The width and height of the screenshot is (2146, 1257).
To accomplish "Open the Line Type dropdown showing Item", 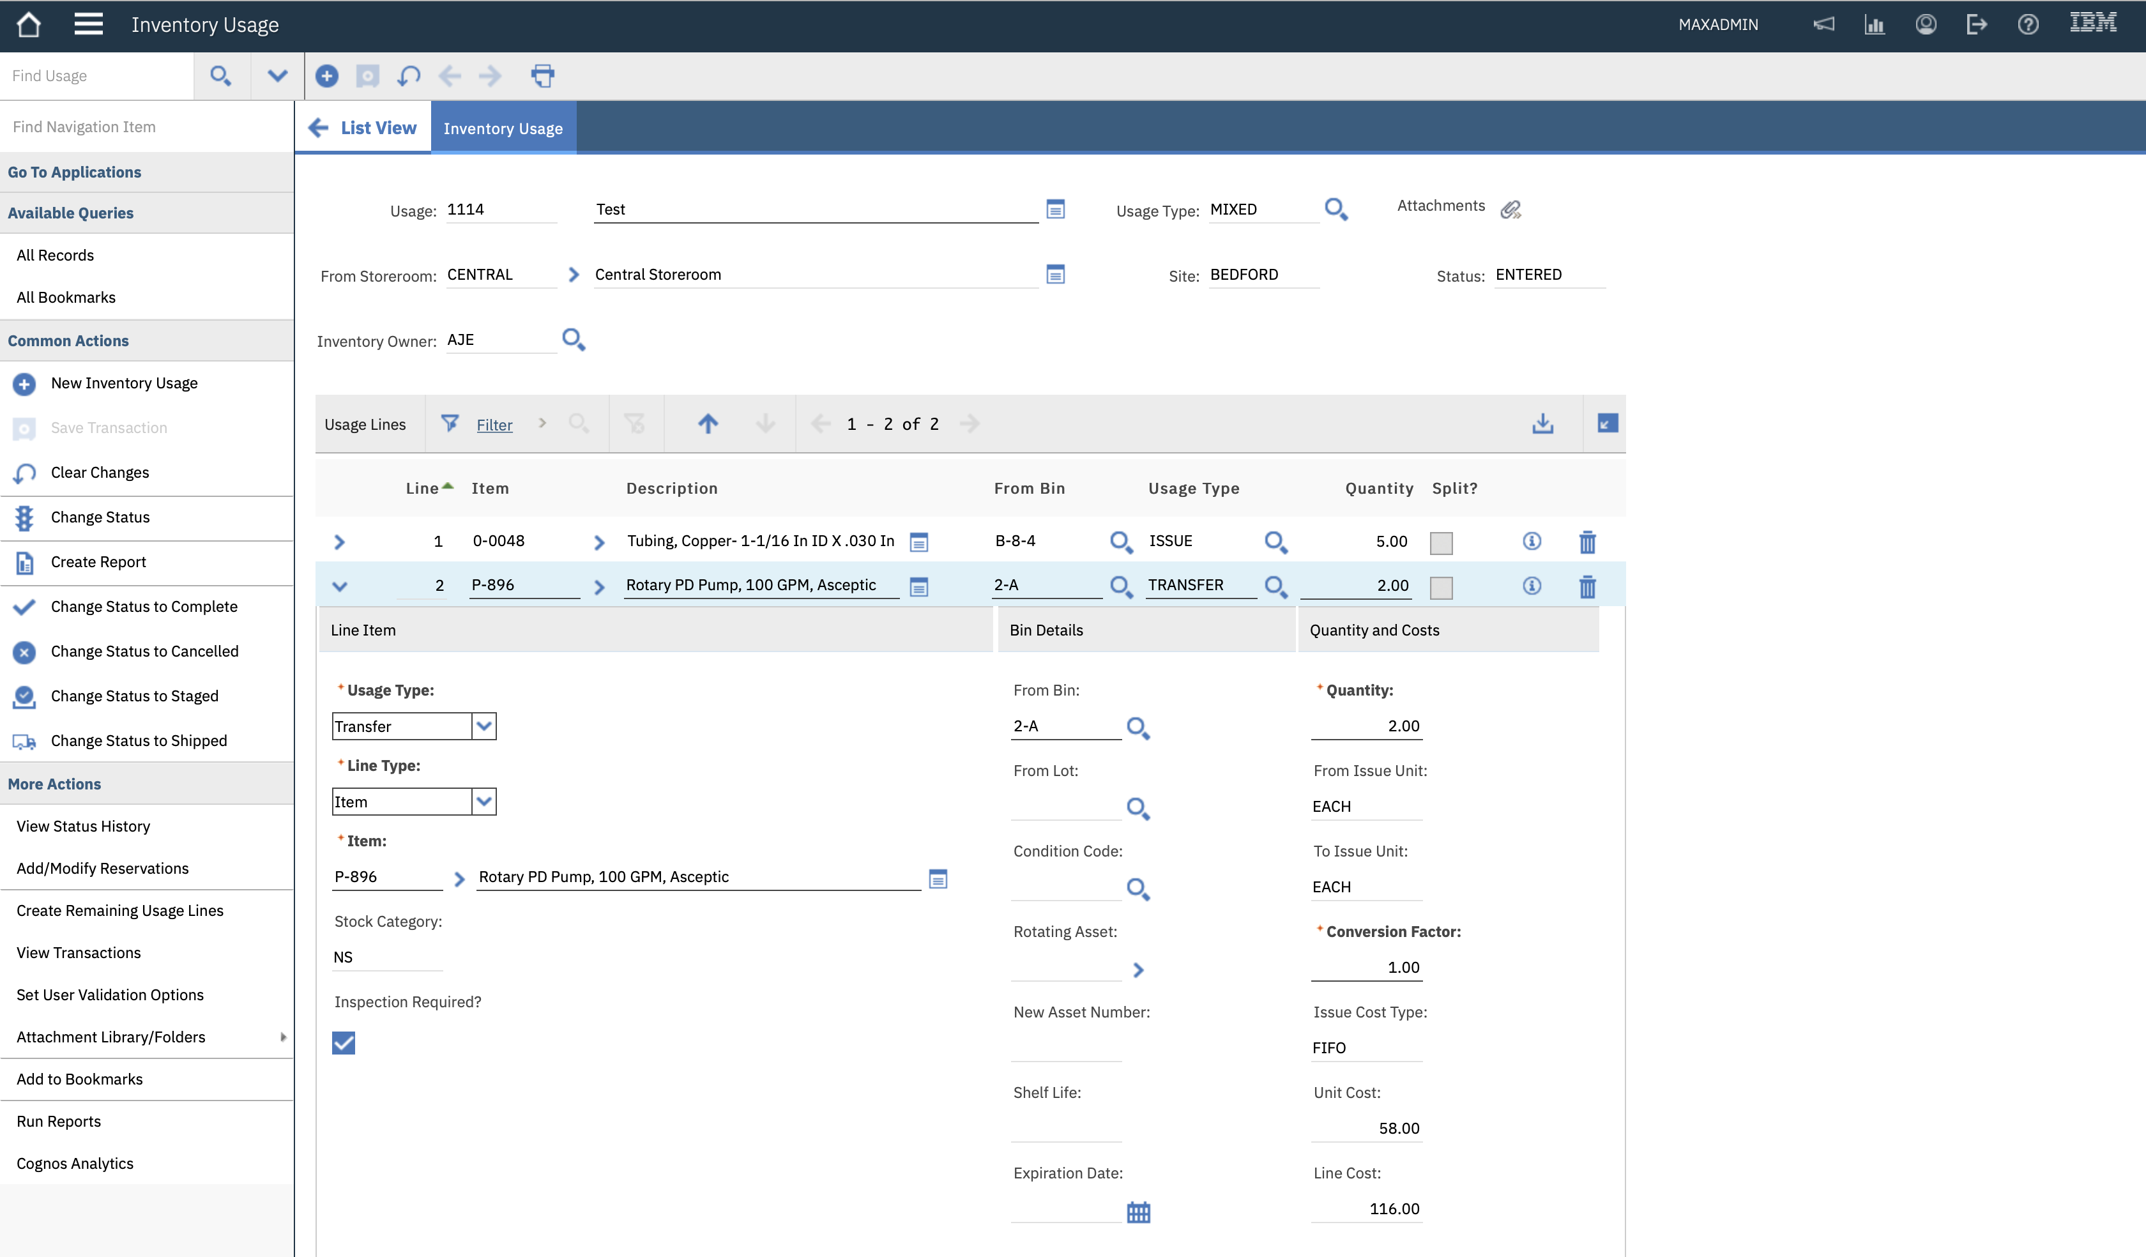I will coord(483,800).
